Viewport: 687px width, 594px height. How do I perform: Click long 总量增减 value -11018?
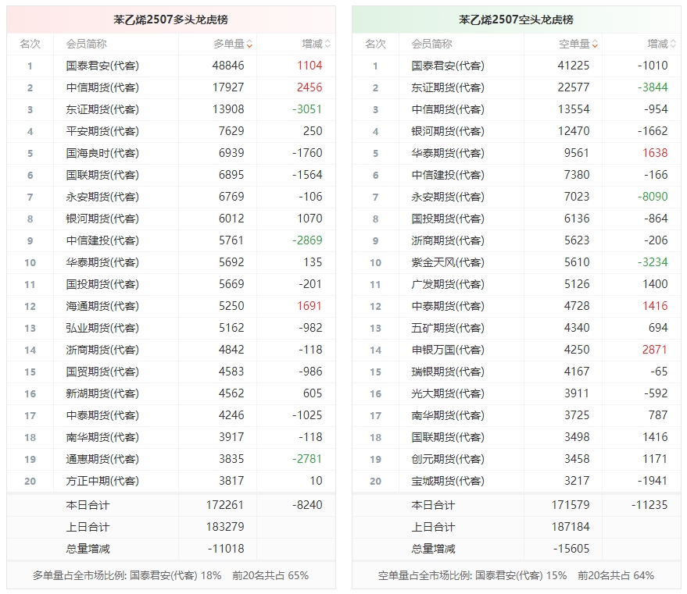(x=226, y=549)
